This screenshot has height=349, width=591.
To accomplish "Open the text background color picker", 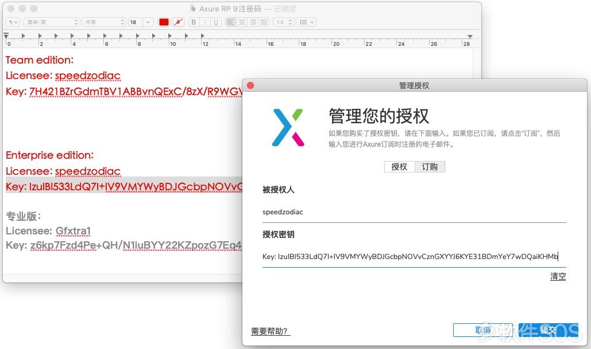I will coord(178,22).
